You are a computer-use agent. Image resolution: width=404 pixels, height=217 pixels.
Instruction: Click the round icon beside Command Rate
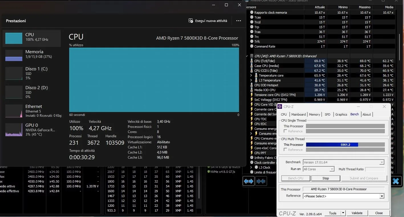(252, 46)
